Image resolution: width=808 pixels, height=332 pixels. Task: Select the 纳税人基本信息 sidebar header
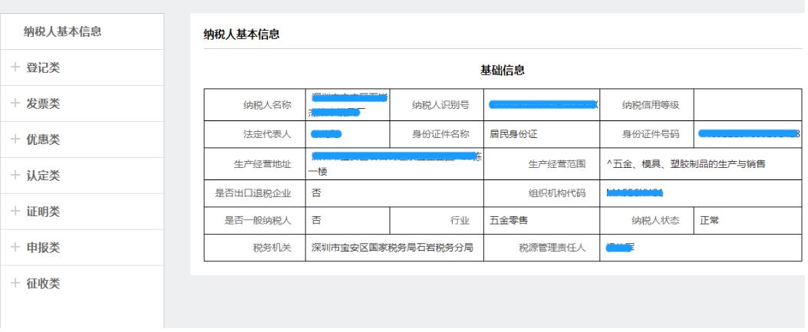[x=63, y=31]
